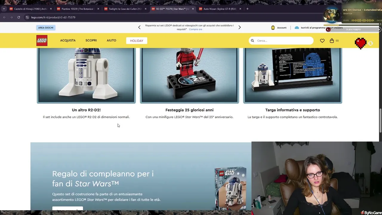The image size is (382, 215).
Task: Click the LEGO logo in the header
Action: [x=42, y=41]
